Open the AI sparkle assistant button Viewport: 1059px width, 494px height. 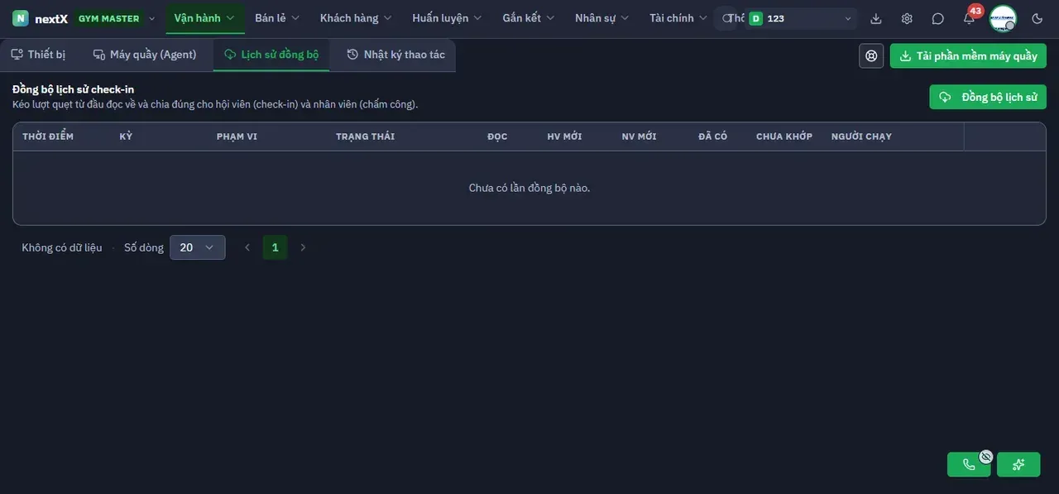(1018, 465)
